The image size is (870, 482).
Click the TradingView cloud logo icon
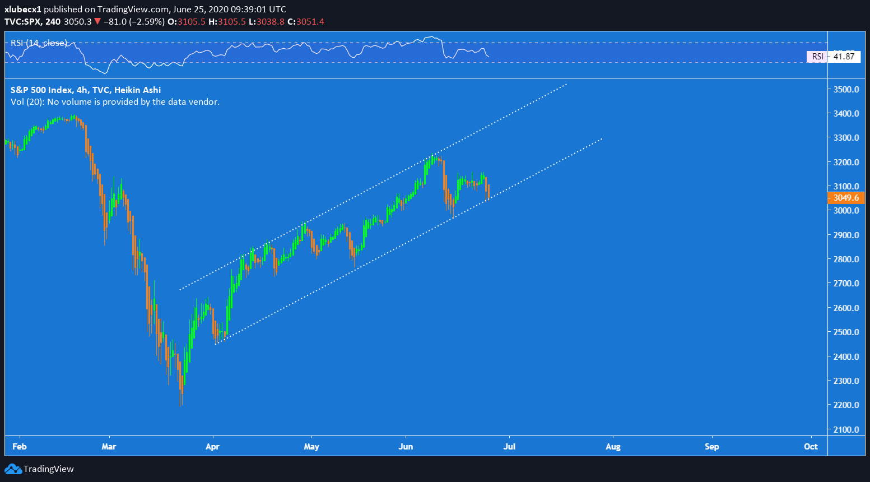(13, 469)
